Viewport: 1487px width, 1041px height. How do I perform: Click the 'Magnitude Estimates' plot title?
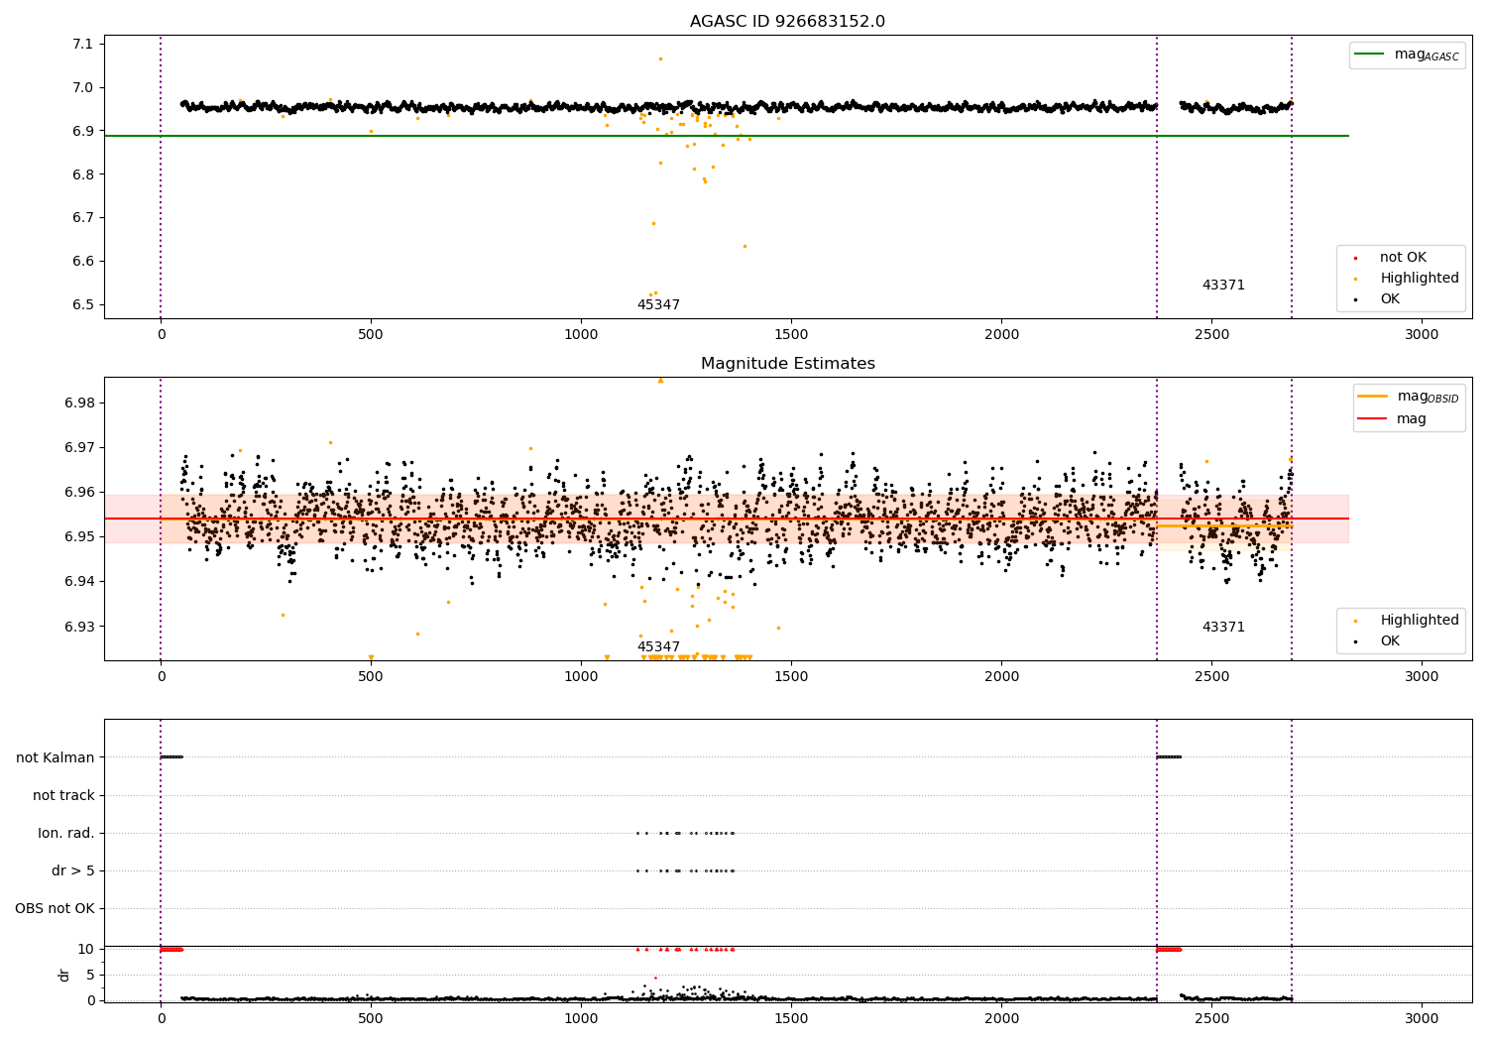coord(787,364)
